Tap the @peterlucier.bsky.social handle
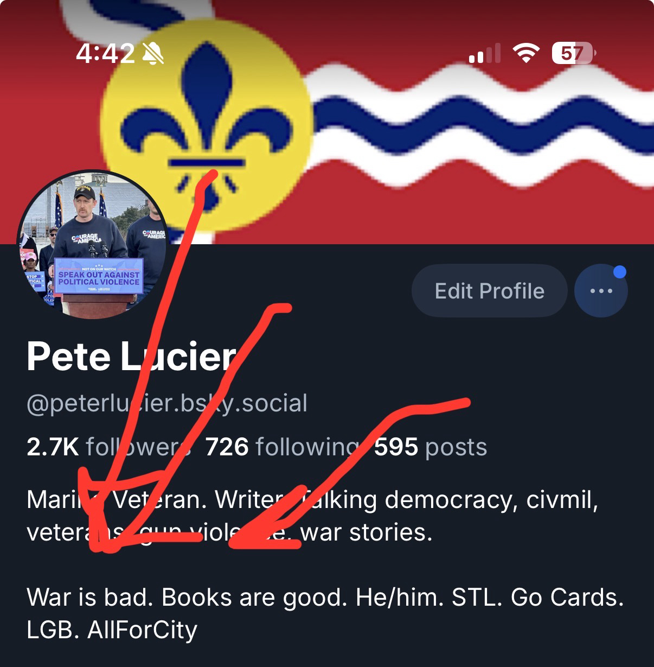This screenshot has width=654, height=667. (167, 403)
